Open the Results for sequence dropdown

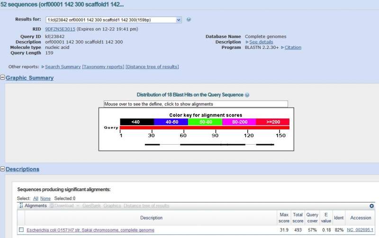point(114,20)
